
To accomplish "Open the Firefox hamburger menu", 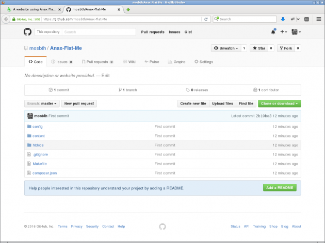I will coord(319,19).
